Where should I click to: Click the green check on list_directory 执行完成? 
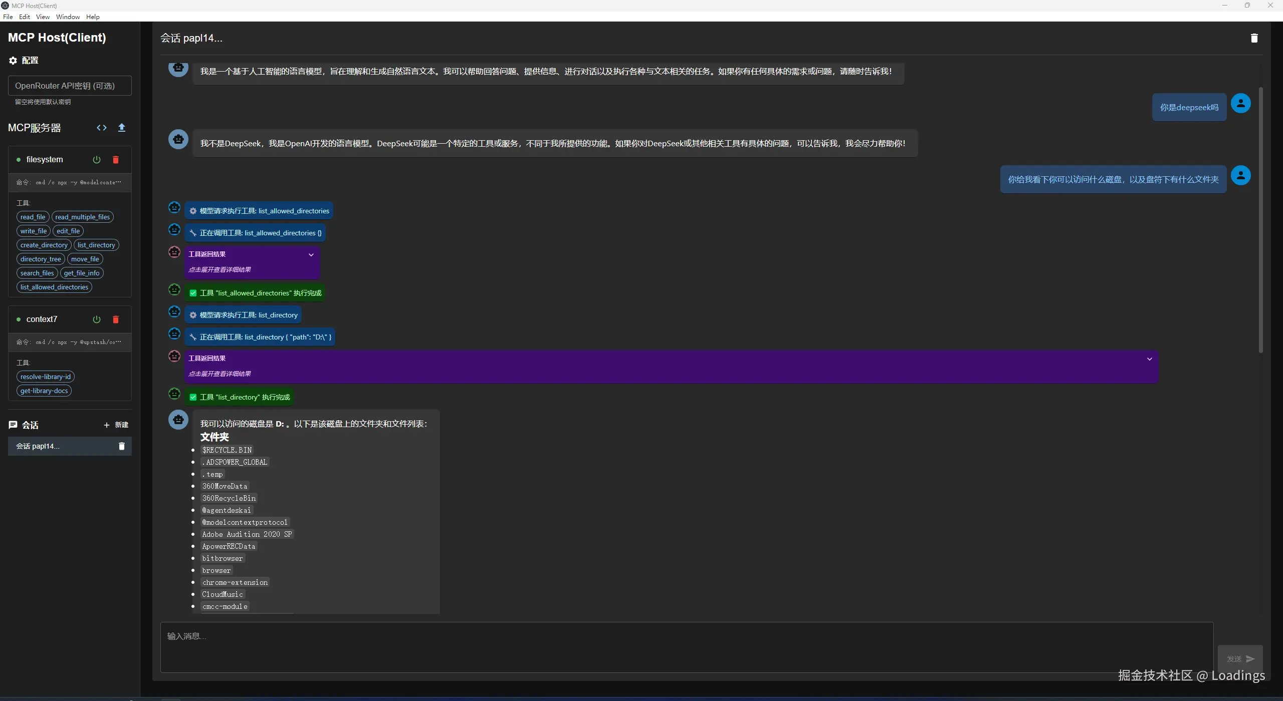(193, 397)
